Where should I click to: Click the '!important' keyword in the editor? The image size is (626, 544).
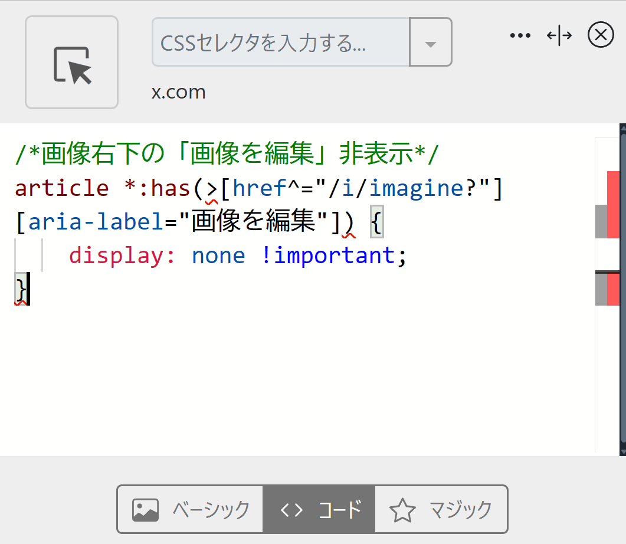pos(327,255)
